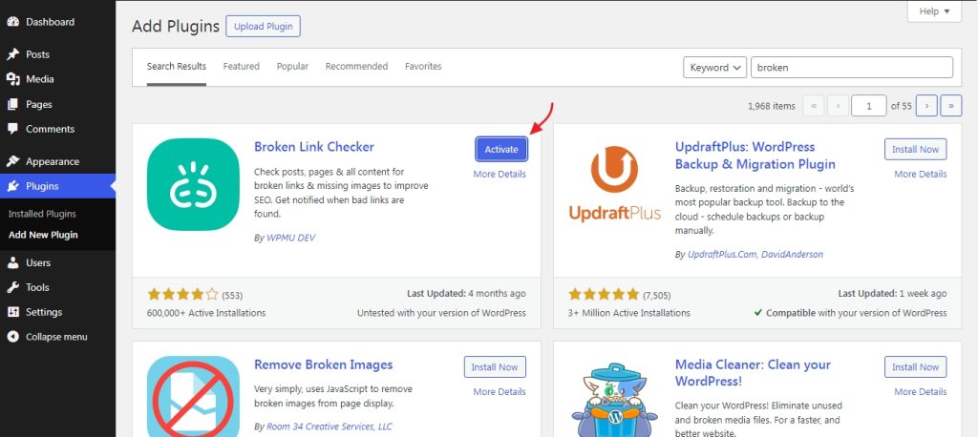Click Broken Link Checker star rating
Image resolution: width=978 pixels, height=437 pixels.
[182, 294]
